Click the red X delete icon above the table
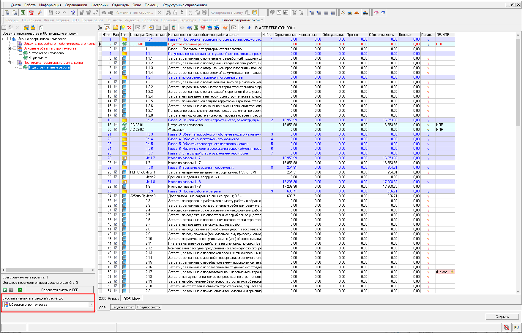 click(x=129, y=28)
